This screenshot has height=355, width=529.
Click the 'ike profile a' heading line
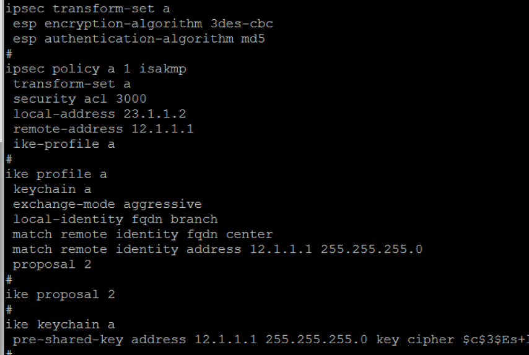[56, 174]
